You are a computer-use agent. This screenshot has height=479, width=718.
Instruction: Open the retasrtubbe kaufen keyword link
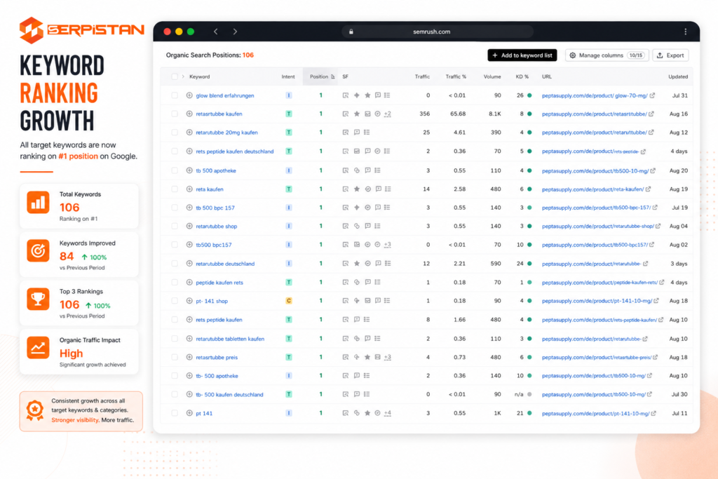[x=219, y=114]
